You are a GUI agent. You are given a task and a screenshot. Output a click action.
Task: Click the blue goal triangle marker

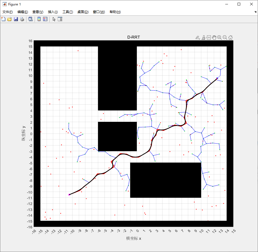[217, 78]
